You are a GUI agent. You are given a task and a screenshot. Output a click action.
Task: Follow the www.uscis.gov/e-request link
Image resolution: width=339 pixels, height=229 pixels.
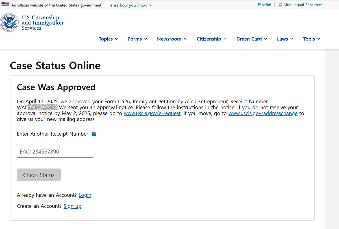(x=152, y=114)
